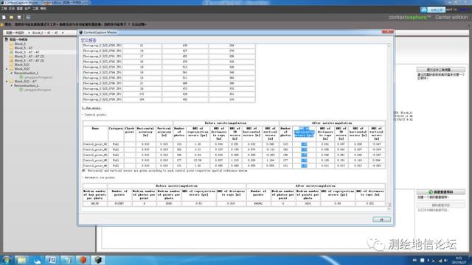Click the Save project toolbar icon
The image size is (472, 265).
click(x=19, y=18)
